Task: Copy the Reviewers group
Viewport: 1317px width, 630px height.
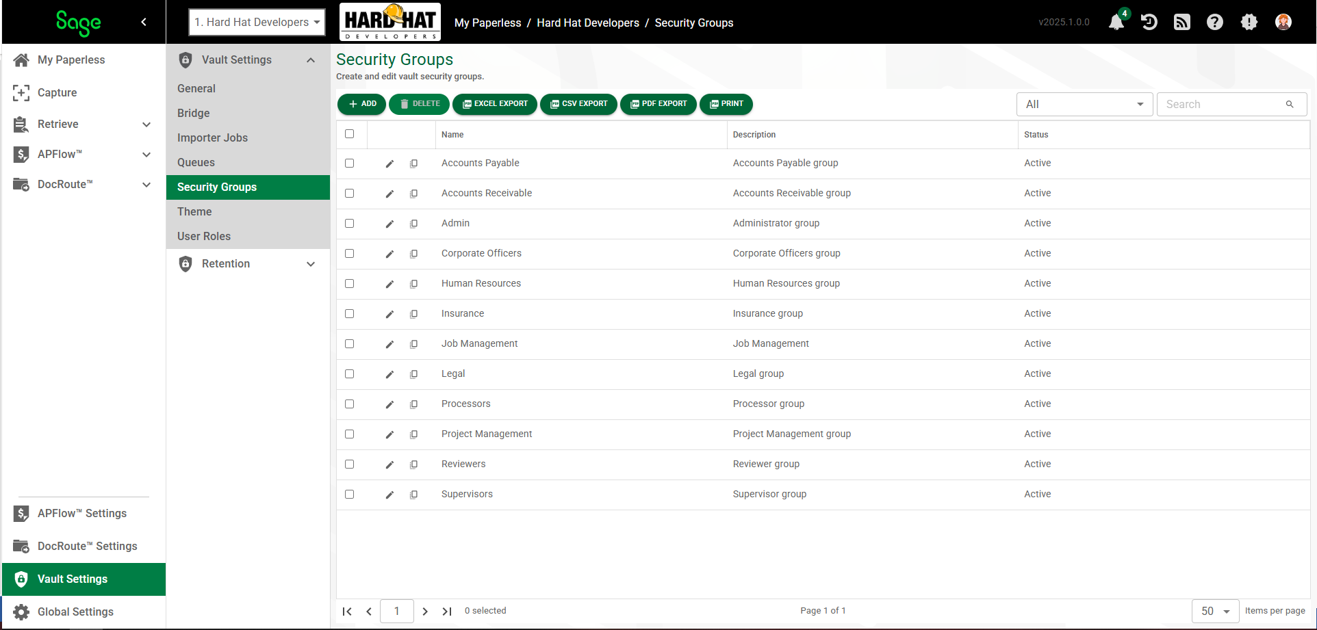Action: (413, 464)
